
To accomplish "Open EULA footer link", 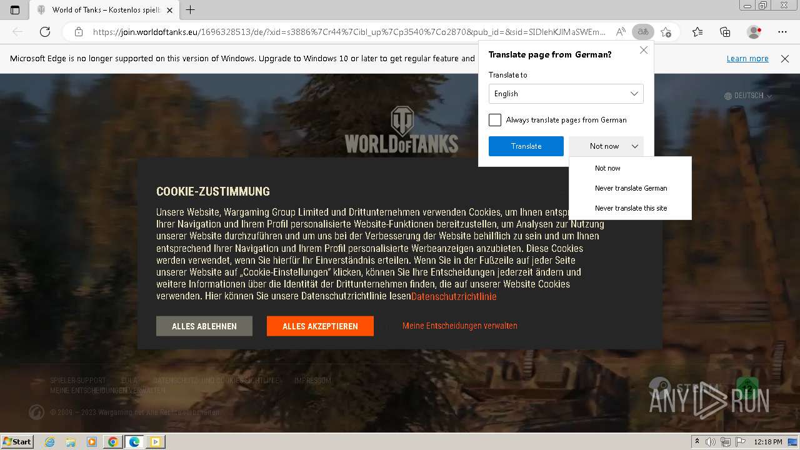I will pyautogui.click(x=129, y=381).
